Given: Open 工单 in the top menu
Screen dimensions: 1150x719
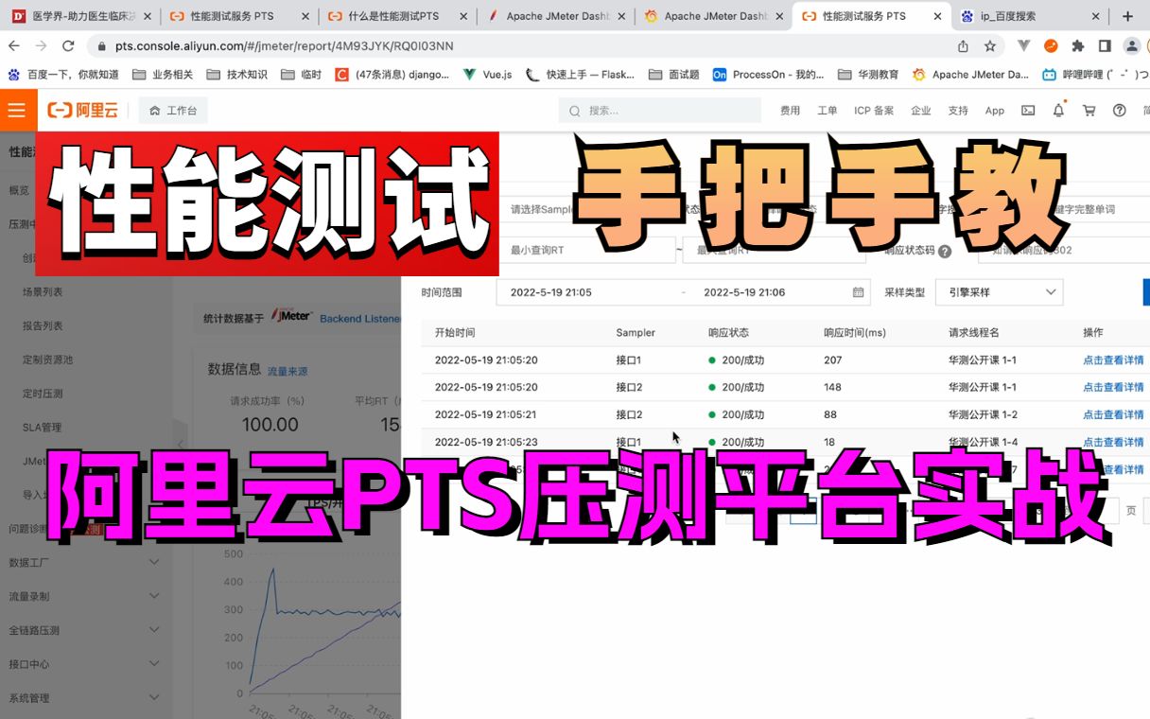Looking at the screenshot, I should tap(828, 111).
